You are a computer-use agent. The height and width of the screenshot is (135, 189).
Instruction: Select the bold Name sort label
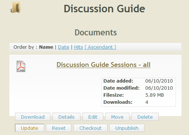pyautogui.click(x=46, y=47)
